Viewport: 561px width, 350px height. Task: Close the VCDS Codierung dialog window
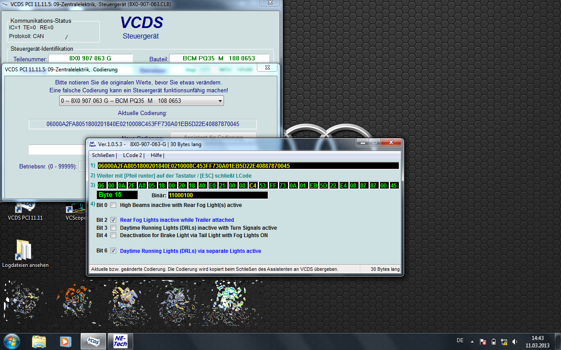coord(266,68)
